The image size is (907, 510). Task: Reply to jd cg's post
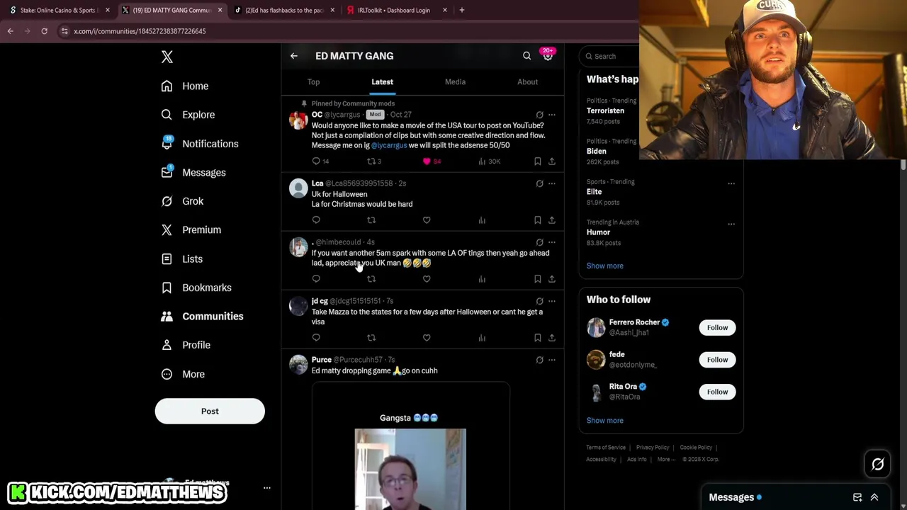316,338
